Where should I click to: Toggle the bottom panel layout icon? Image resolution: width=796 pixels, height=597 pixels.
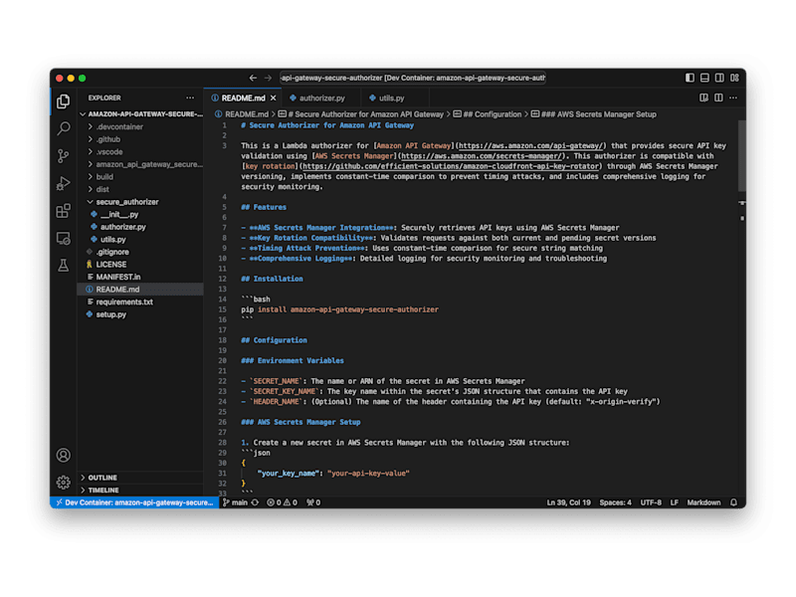click(x=704, y=78)
